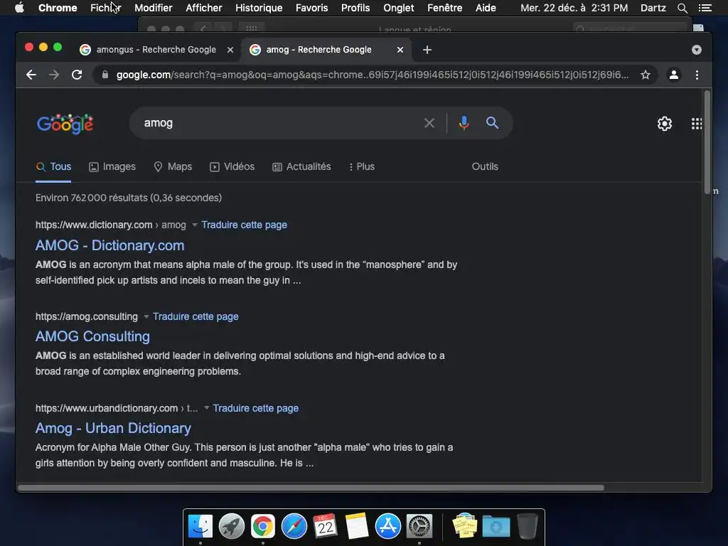Switch to the amongus tab
728x546 pixels.
[x=156, y=50]
